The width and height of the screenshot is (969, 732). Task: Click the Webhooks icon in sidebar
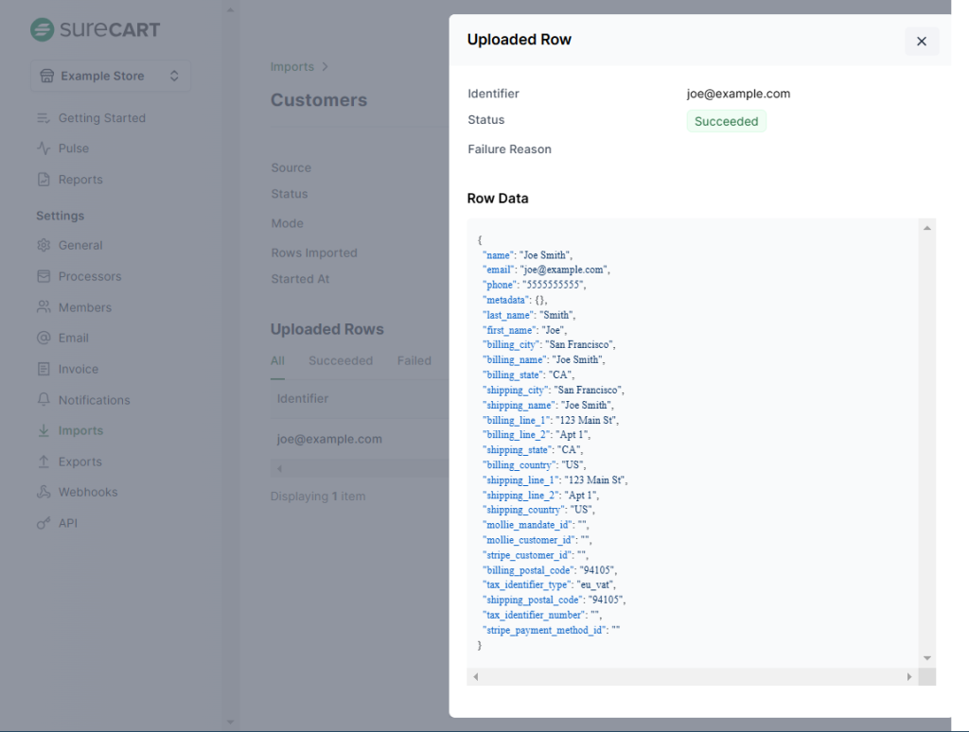coord(44,492)
